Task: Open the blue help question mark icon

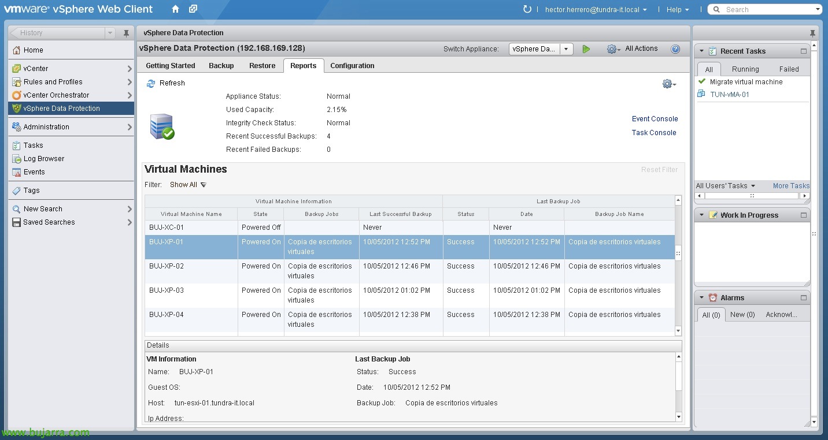Action: coord(675,49)
